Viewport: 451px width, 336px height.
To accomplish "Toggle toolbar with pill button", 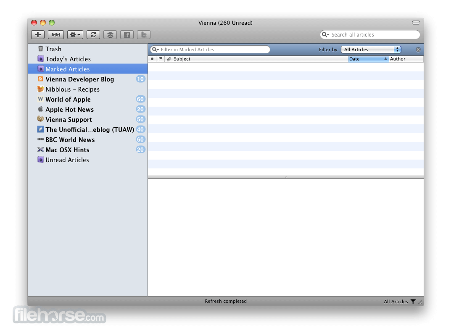I will 416,23.
